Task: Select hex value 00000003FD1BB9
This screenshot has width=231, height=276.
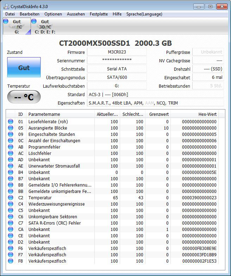Action: 199,255
